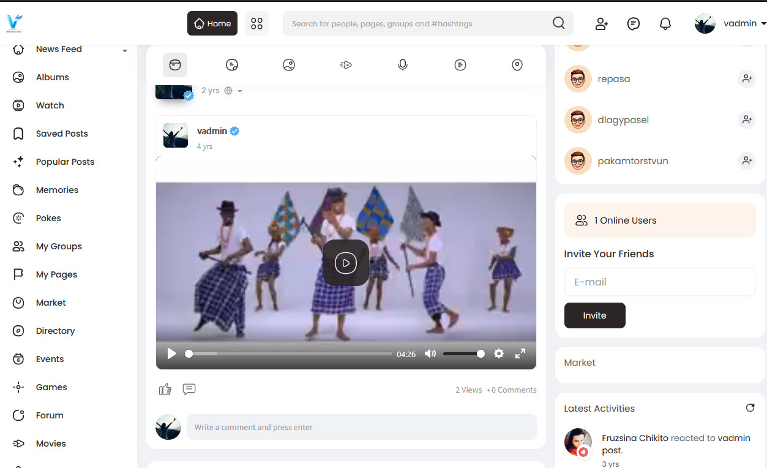Select the text posts filter icon

(232, 65)
